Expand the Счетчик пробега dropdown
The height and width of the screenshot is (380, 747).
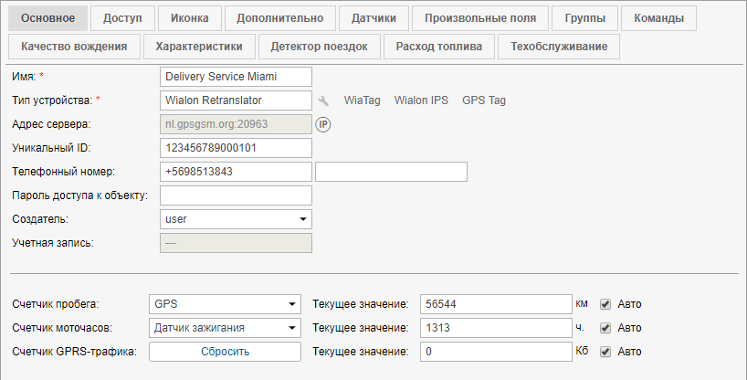pyautogui.click(x=224, y=303)
